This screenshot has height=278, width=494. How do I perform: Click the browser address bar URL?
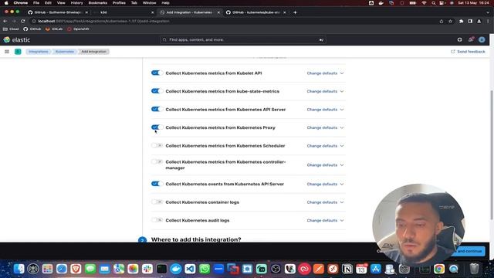coord(103,21)
